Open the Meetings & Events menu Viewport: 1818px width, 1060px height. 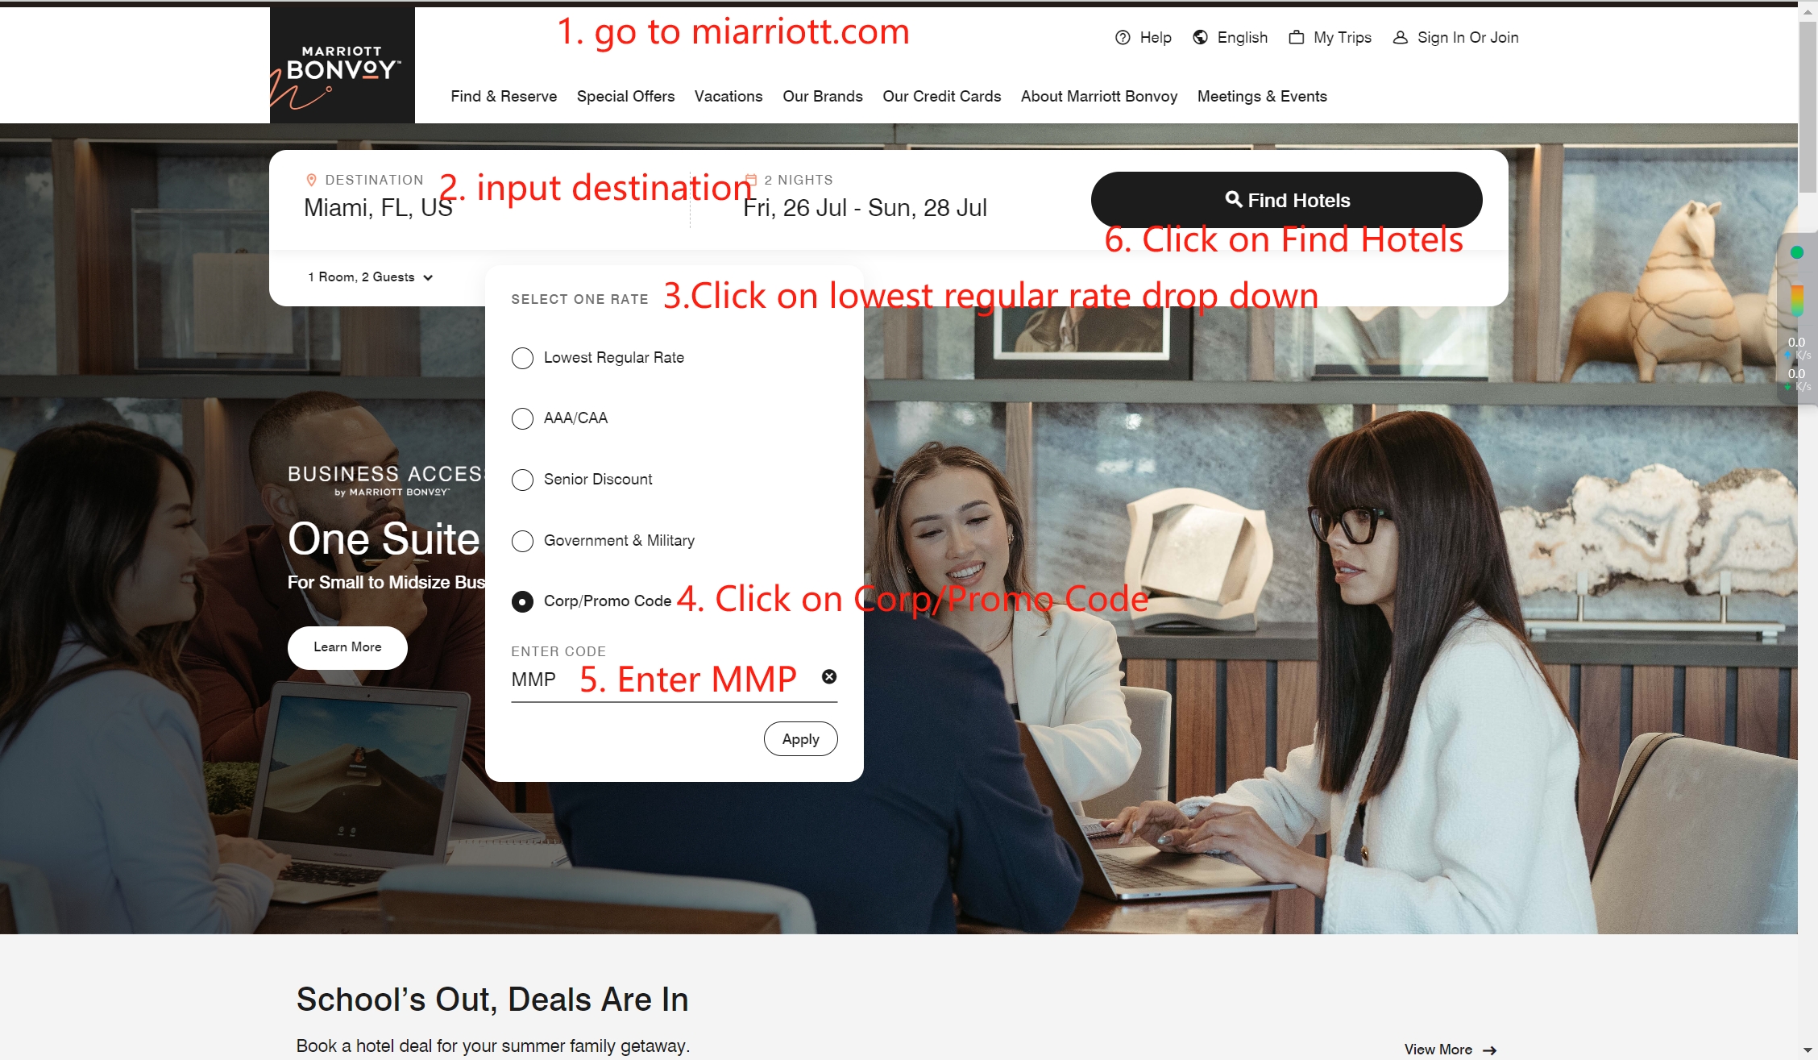[1262, 96]
